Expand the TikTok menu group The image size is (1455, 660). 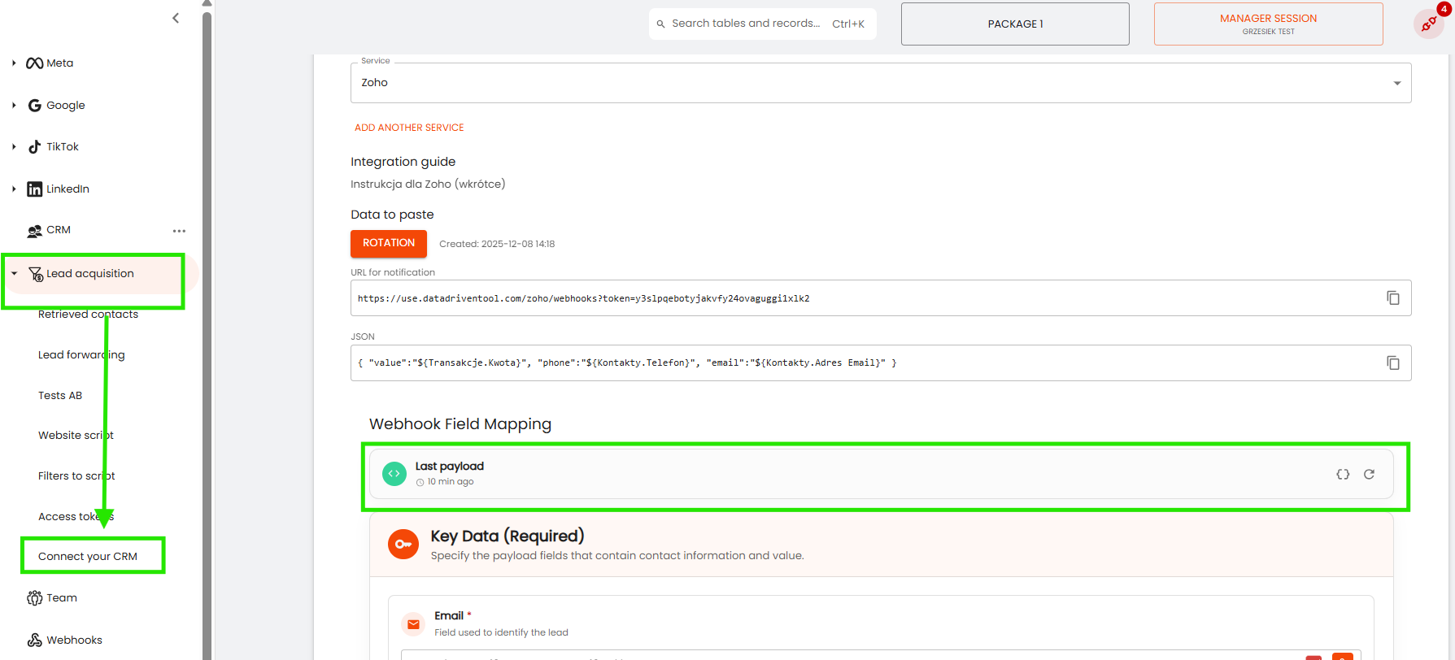pos(14,147)
